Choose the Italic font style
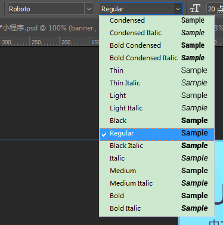 click(x=157, y=158)
